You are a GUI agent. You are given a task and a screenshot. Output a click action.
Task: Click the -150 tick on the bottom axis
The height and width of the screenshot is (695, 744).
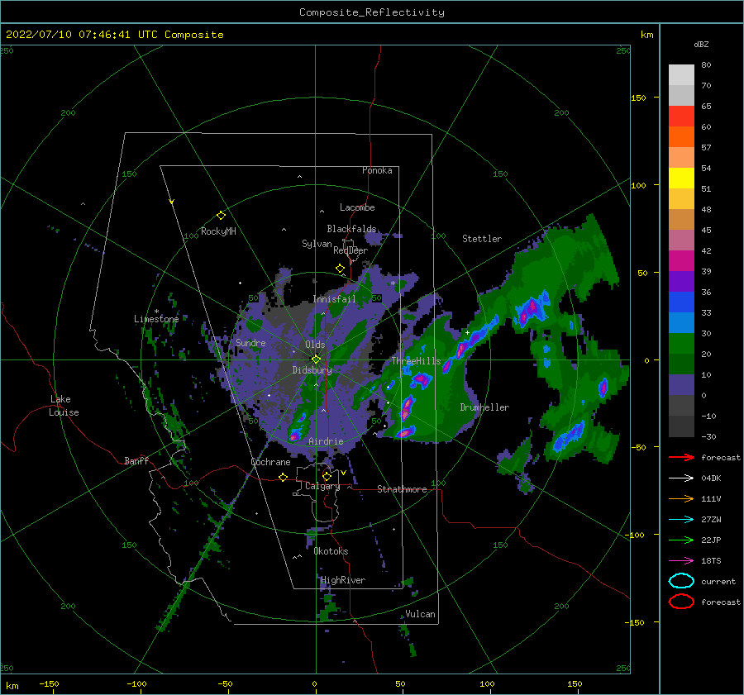coord(49,684)
